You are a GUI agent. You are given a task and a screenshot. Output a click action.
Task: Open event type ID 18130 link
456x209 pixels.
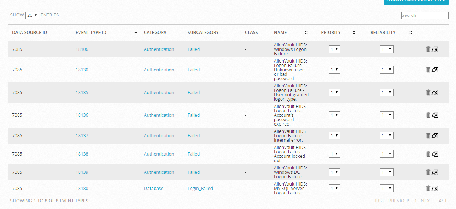82,70
